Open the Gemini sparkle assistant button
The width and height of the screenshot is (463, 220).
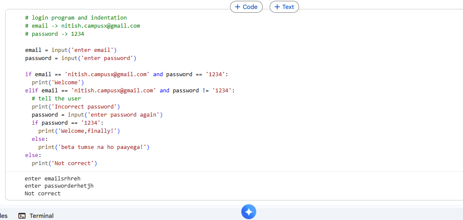pos(249,212)
